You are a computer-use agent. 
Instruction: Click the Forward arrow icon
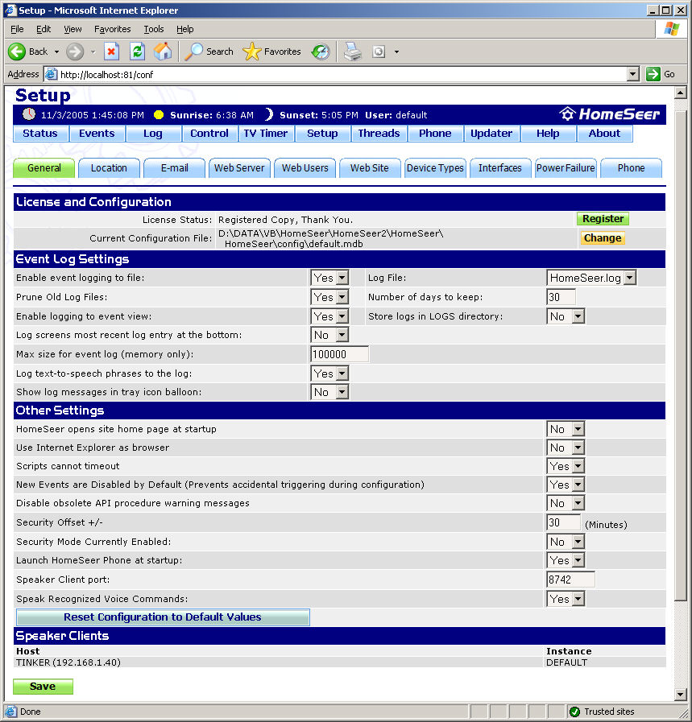tap(75, 52)
